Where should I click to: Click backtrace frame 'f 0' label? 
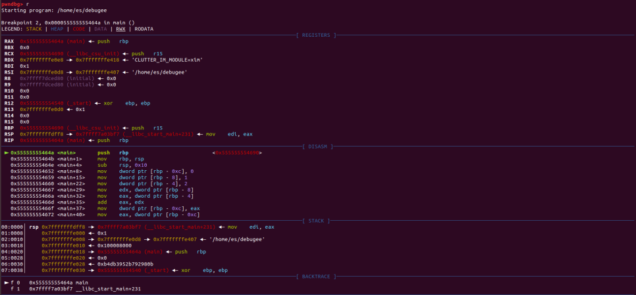tap(15, 283)
